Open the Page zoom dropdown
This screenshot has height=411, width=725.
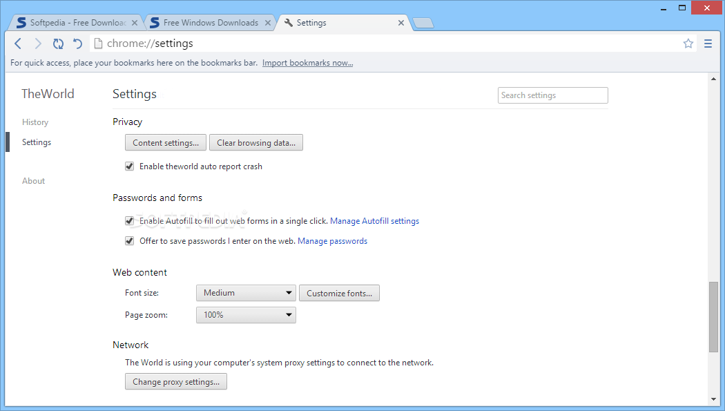tap(246, 315)
